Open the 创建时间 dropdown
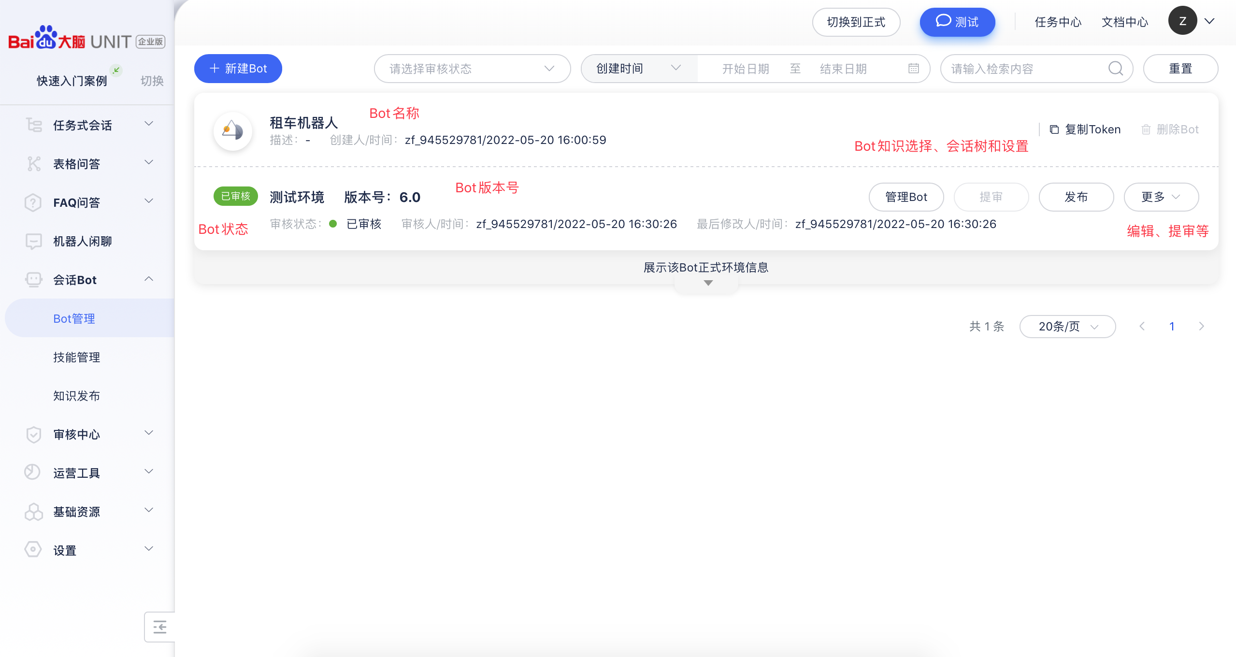 (639, 69)
